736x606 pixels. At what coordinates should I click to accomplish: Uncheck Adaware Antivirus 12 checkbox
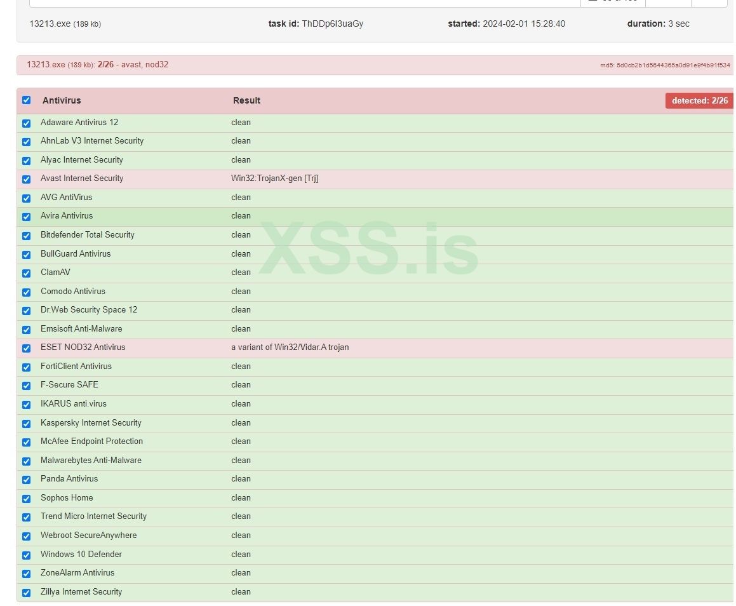point(26,123)
